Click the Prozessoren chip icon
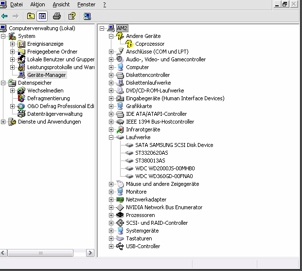302x271 pixels. point(120,215)
